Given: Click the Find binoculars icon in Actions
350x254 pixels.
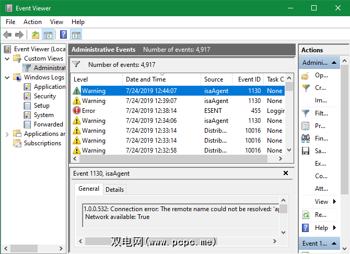Looking at the screenshot, I should click(306, 138).
